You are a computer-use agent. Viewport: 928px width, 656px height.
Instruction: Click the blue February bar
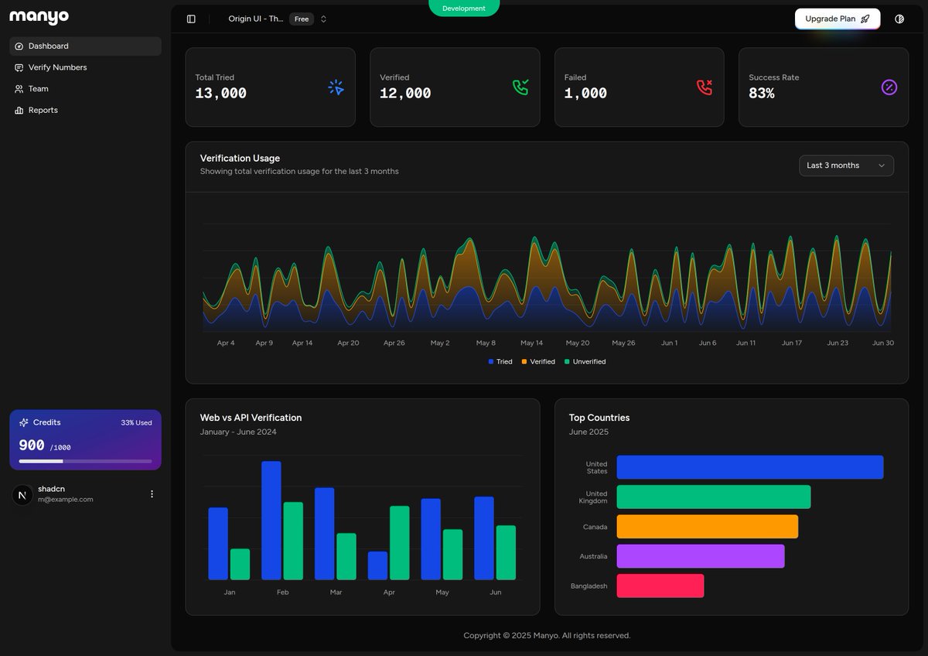pos(271,521)
